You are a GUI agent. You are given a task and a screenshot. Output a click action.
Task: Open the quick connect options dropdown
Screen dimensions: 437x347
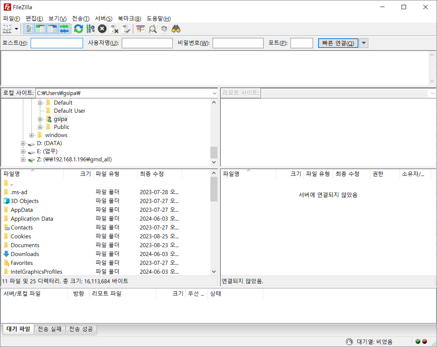(x=363, y=43)
